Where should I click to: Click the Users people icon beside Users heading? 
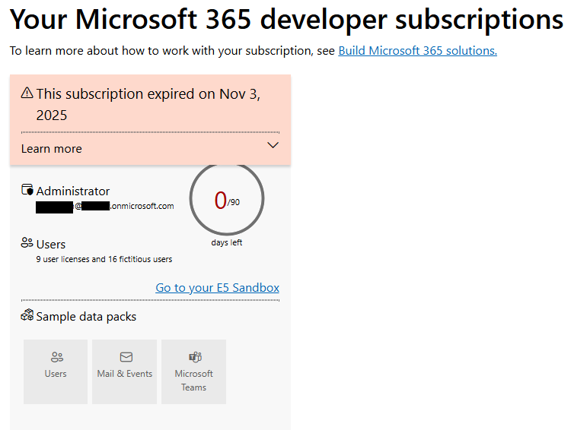(x=27, y=243)
